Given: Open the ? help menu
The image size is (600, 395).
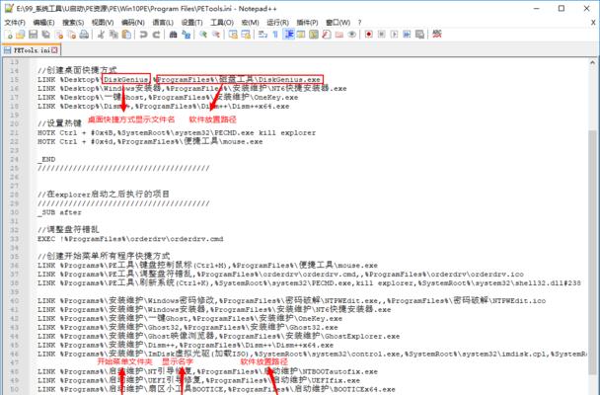Looking at the screenshot, I should coord(359,23).
